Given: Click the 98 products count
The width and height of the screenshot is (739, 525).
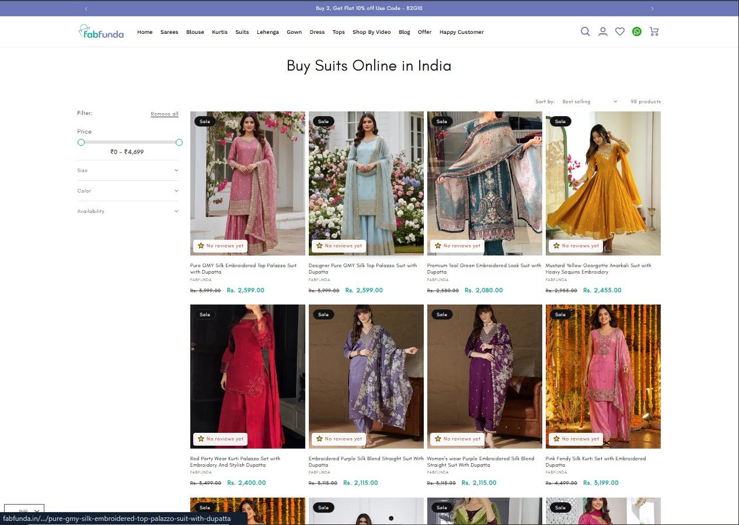Looking at the screenshot, I should (646, 101).
